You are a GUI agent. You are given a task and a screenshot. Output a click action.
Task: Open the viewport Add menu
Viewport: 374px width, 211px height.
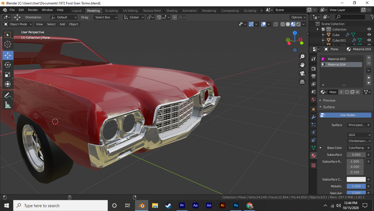pyautogui.click(x=62, y=24)
